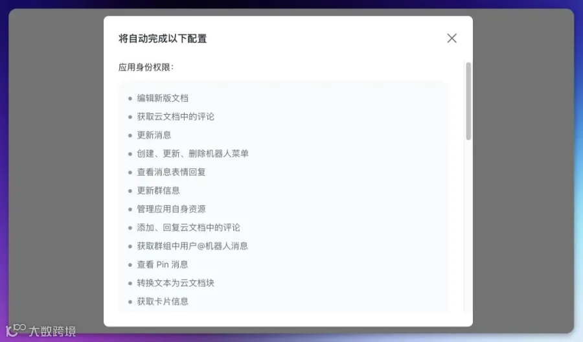Select the 更新群信息 permission item
583x342 pixels.
coord(159,190)
